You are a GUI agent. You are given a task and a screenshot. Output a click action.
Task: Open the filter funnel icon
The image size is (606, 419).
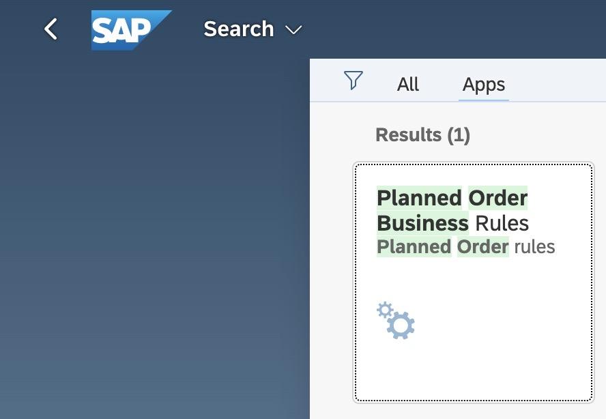(x=353, y=81)
